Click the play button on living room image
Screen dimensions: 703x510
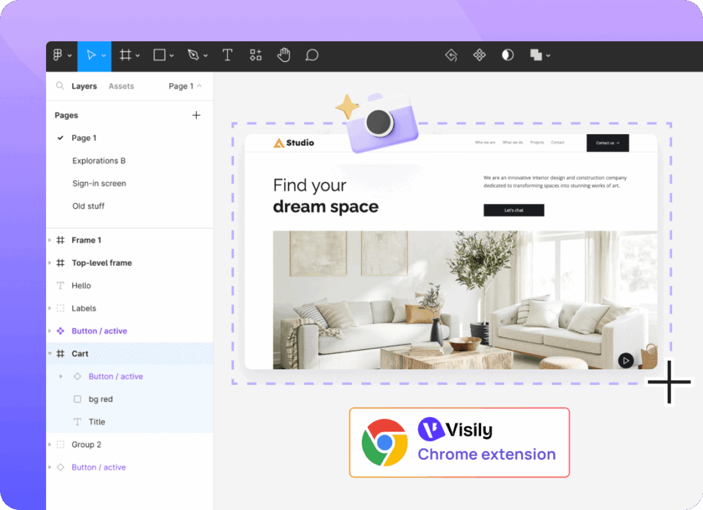click(x=626, y=360)
